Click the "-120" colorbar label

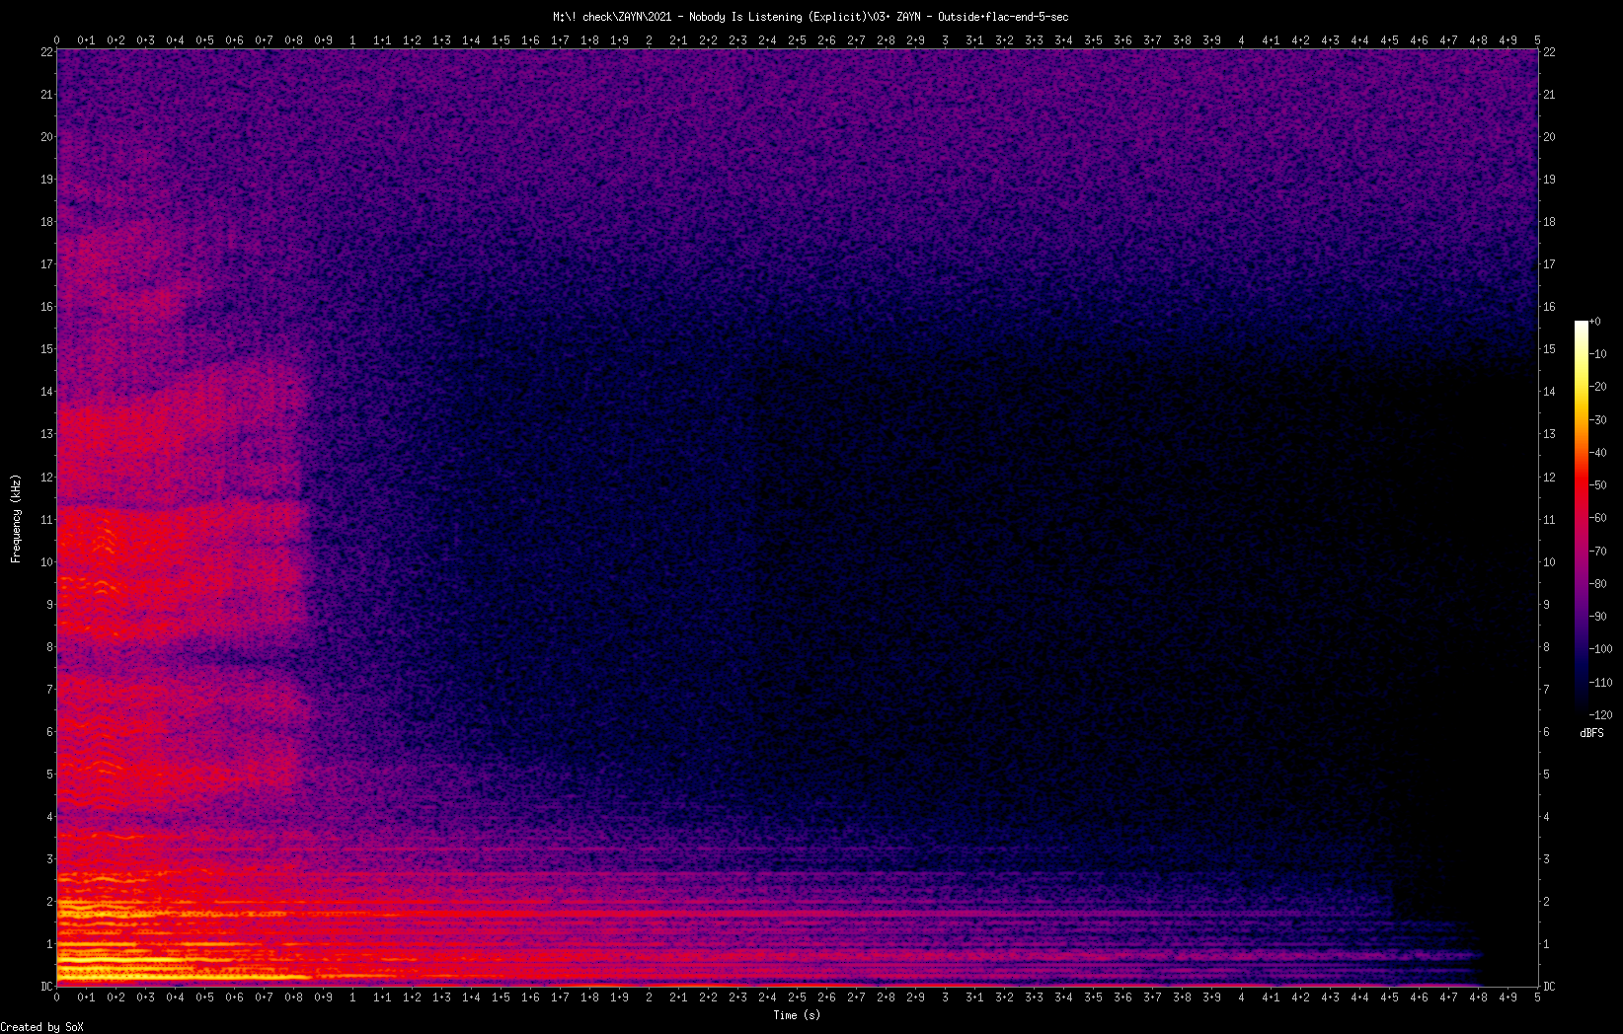point(1601,715)
